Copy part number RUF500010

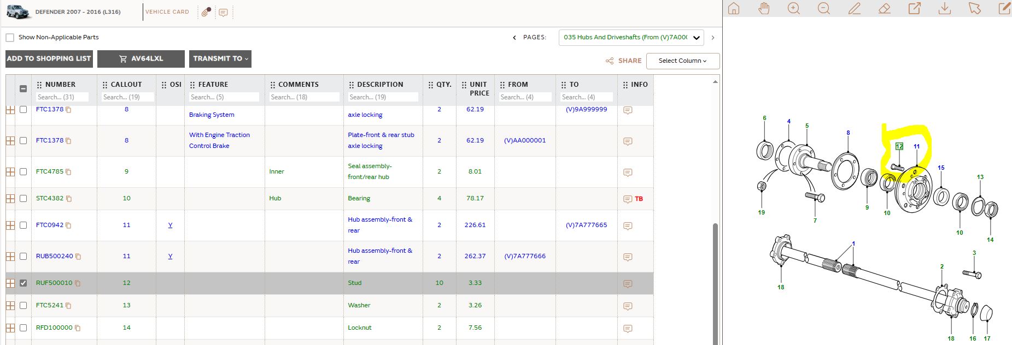click(x=78, y=283)
